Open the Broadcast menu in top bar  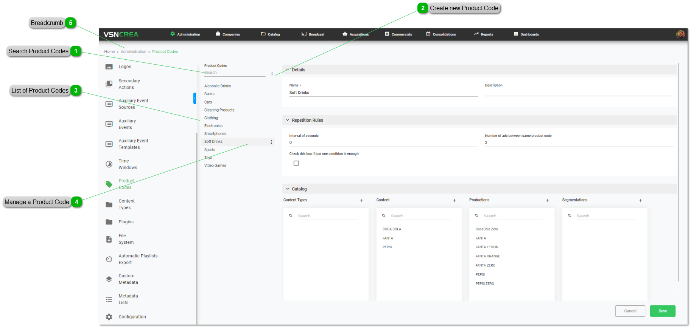pyautogui.click(x=313, y=34)
